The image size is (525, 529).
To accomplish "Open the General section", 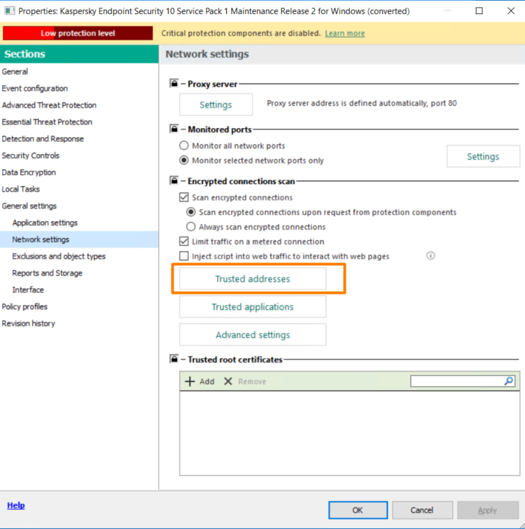I will click(x=15, y=71).
